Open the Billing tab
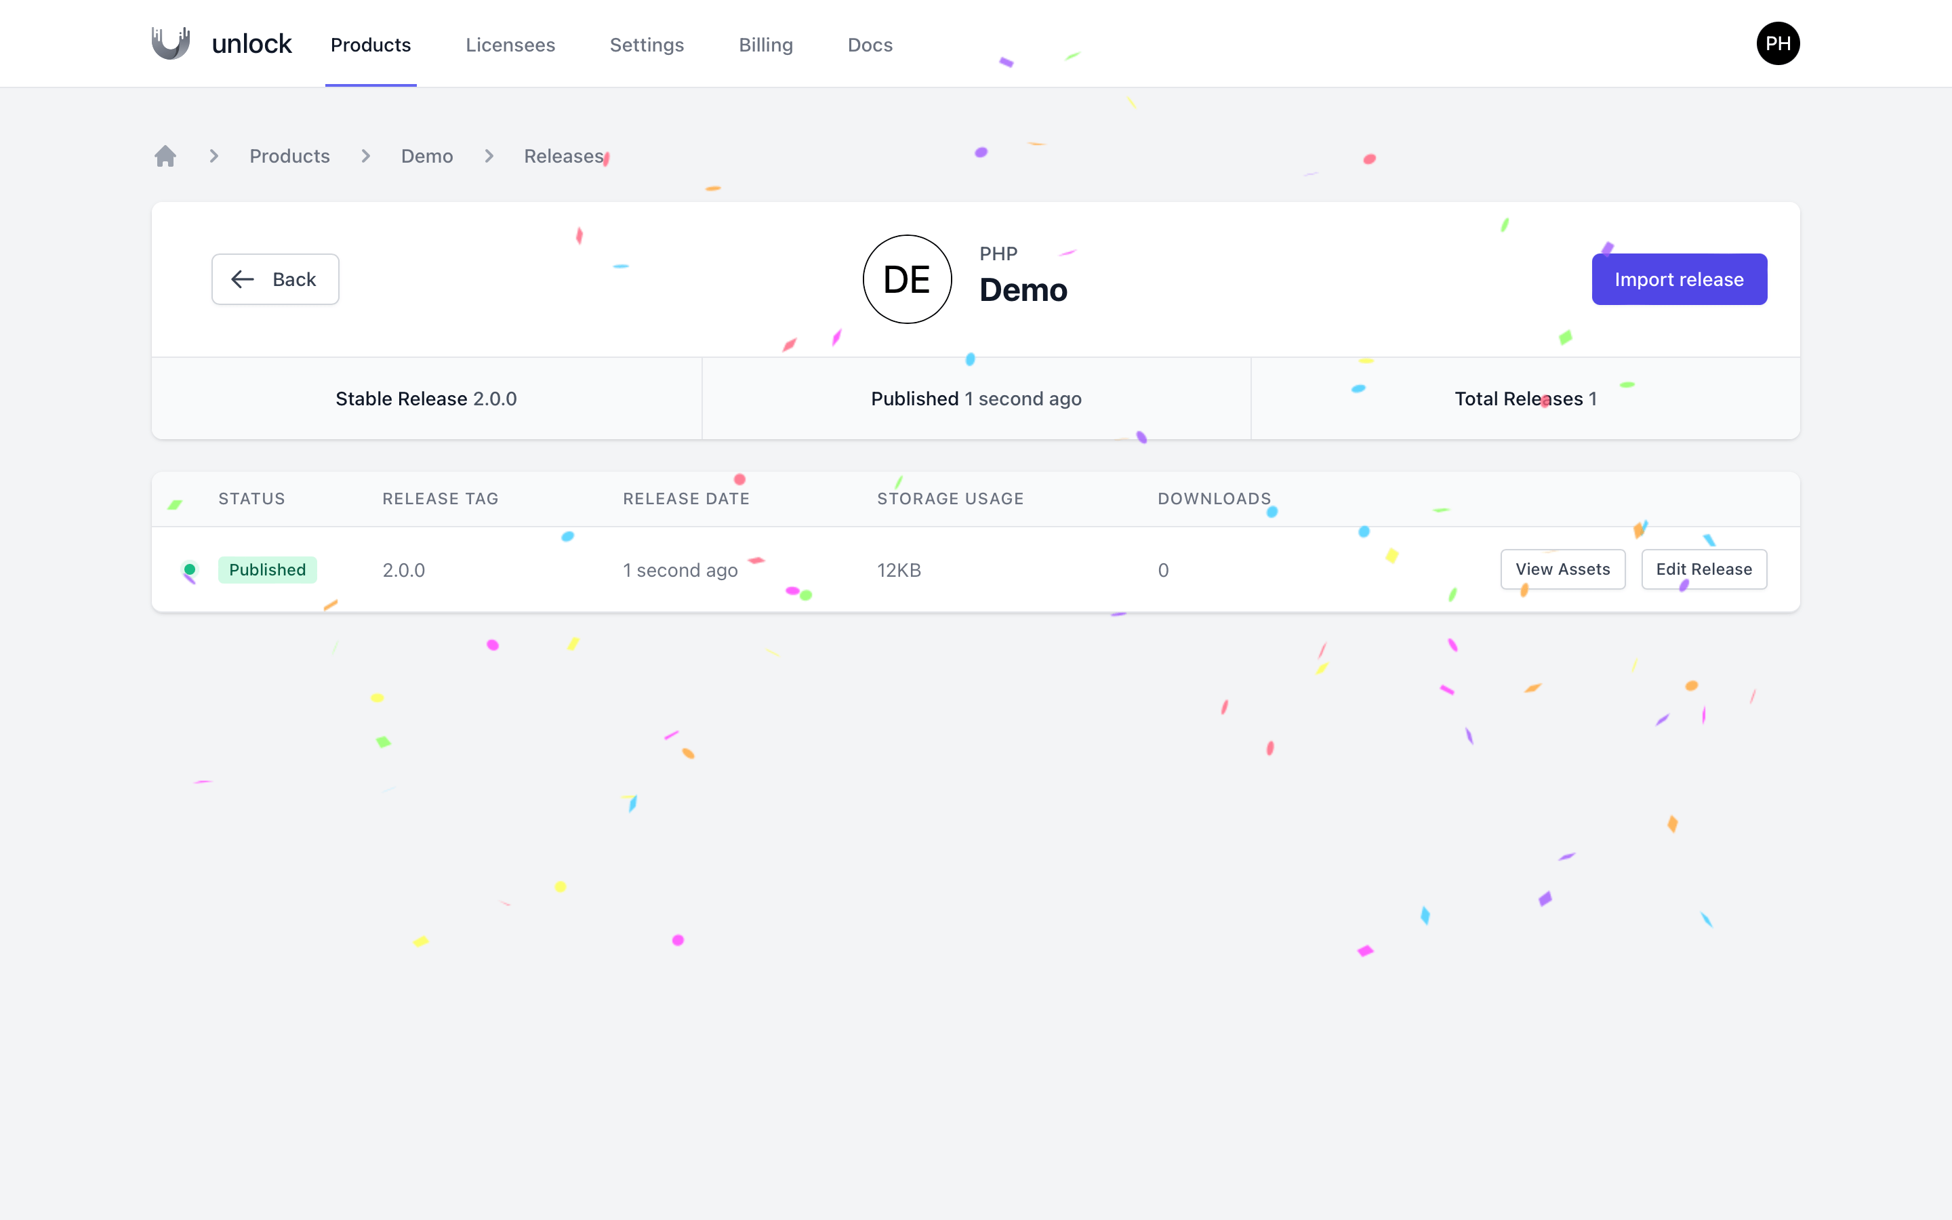The width and height of the screenshot is (1952, 1220). (x=765, y=45)
